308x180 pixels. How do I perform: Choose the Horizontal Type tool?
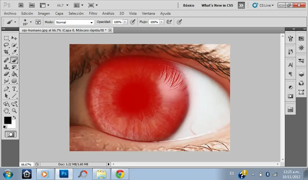point(14,89)
